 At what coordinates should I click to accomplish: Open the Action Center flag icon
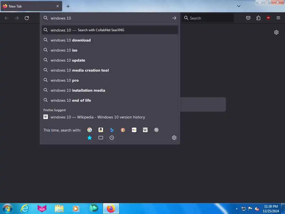(250, 208)
